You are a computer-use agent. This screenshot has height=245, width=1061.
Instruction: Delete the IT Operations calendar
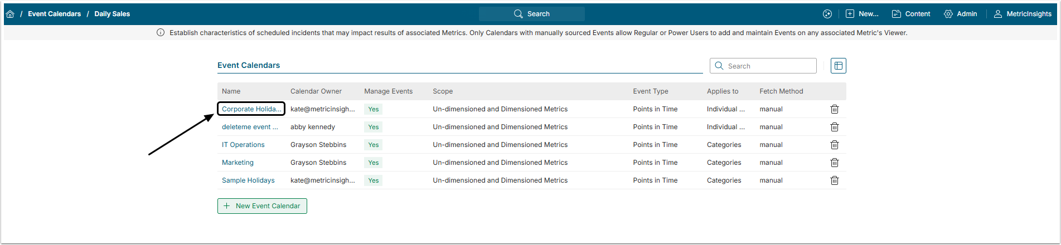coord(834,145)
